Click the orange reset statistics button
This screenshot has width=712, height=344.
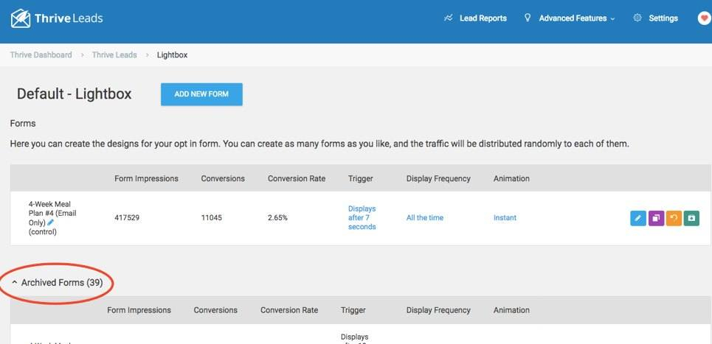674,218
